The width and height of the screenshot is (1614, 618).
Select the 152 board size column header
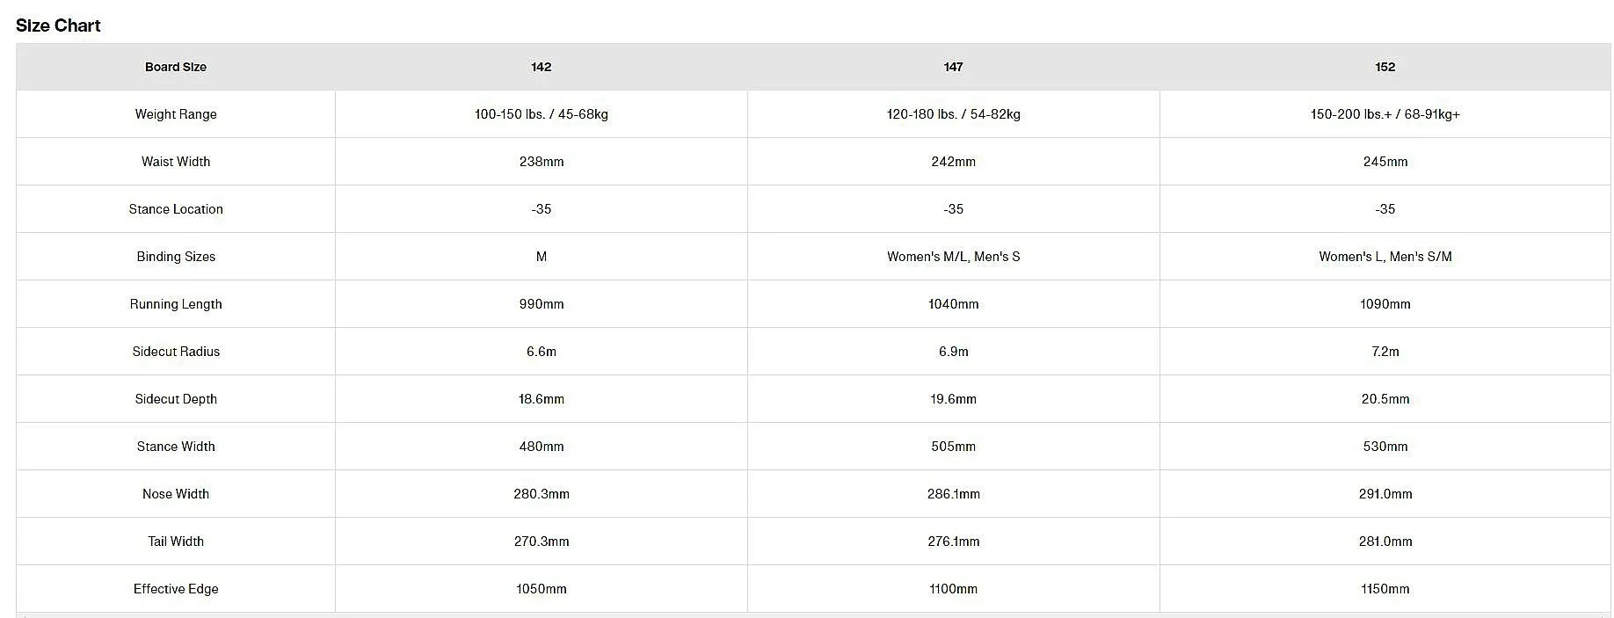[1385, 67]
